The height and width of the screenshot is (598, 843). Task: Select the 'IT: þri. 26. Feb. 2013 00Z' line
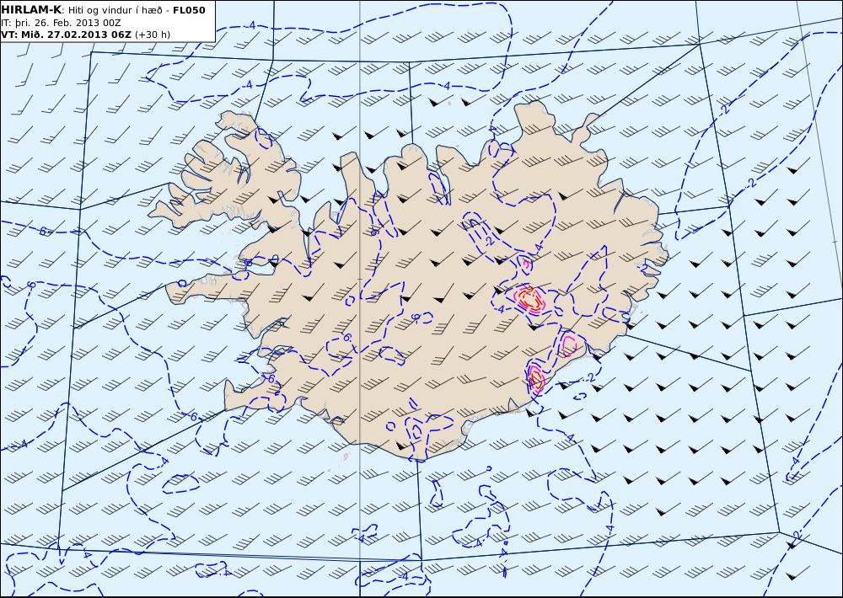(x=62, y=23)
